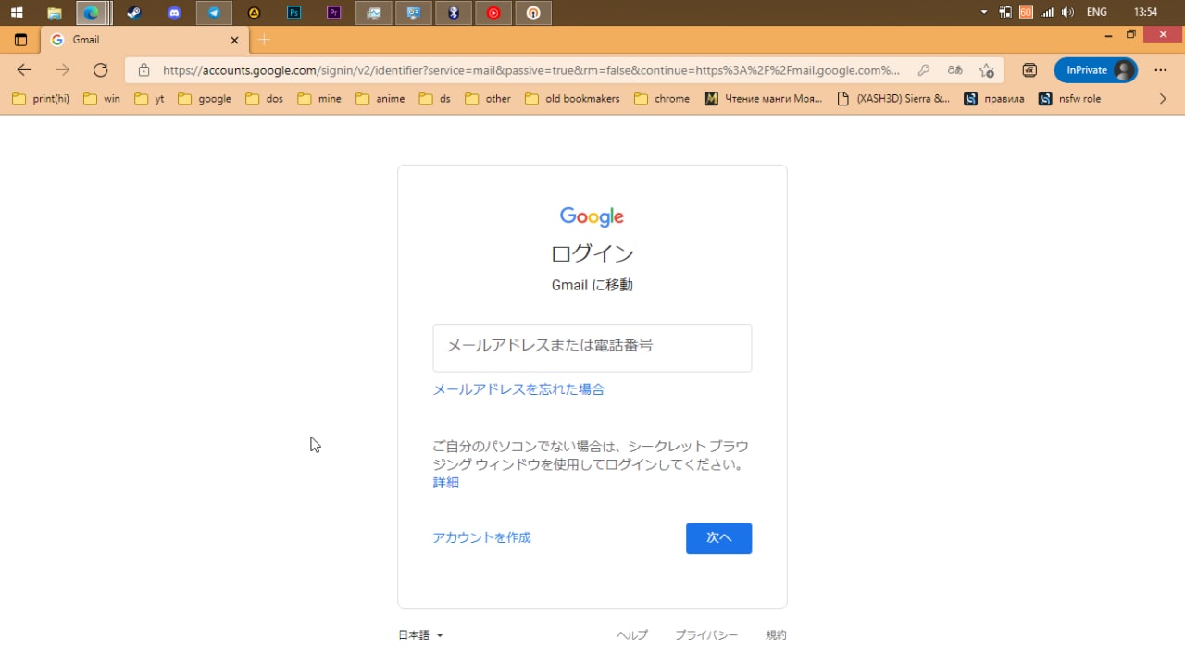The width and height of the screenshot is (1185, 665).
Task: Open the other bookmarks folder
Action: coord(488,99)
